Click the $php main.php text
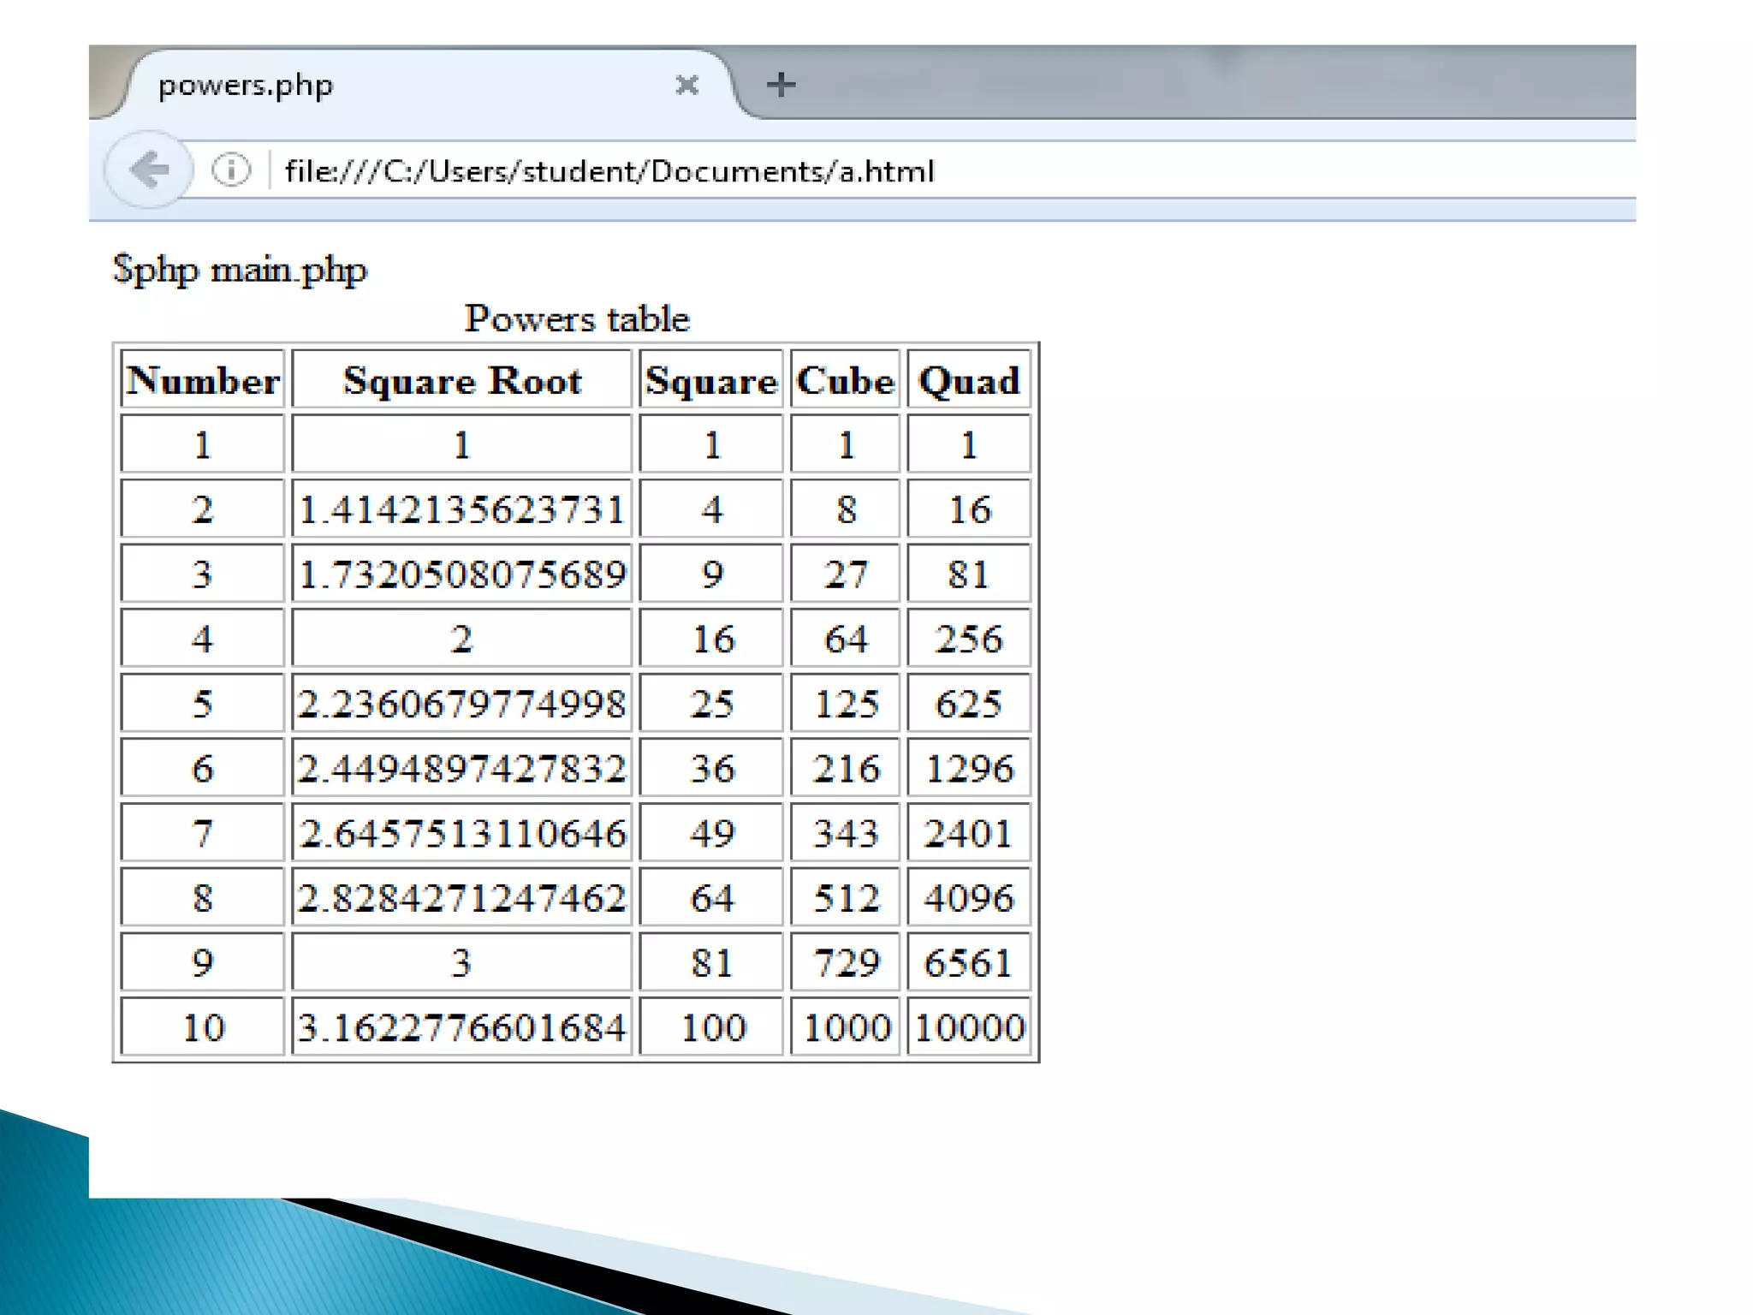Screen dimensions: 1753x1315 pos(240,270)
